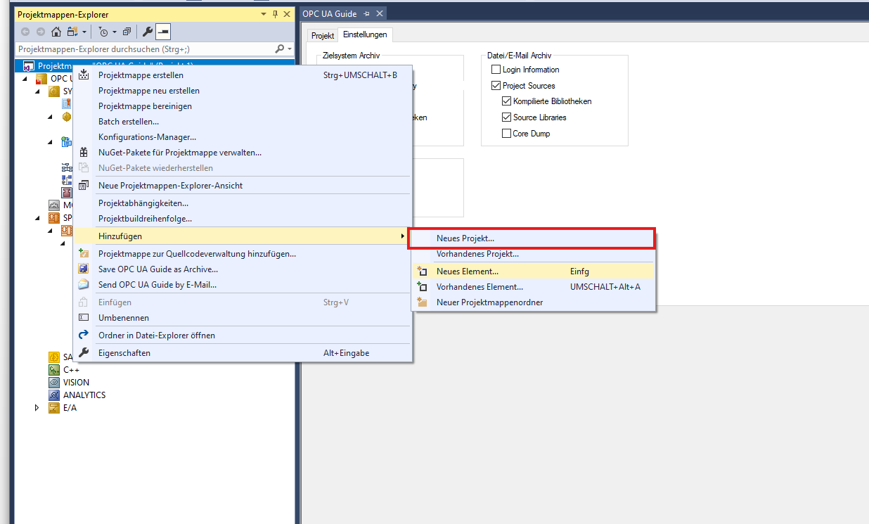The width and height of the screenshot is (869, 524).
Task: Enable the Login Information checkbox
Action: click(x=496, y=70)
